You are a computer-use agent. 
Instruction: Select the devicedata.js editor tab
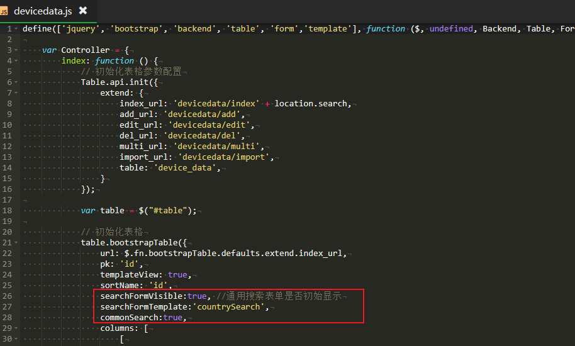click(x=48, y=11)
